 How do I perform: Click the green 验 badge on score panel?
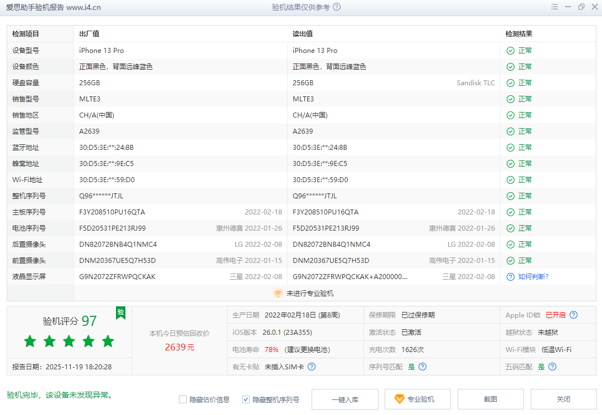pyautogui.click(x=120, y=313)
